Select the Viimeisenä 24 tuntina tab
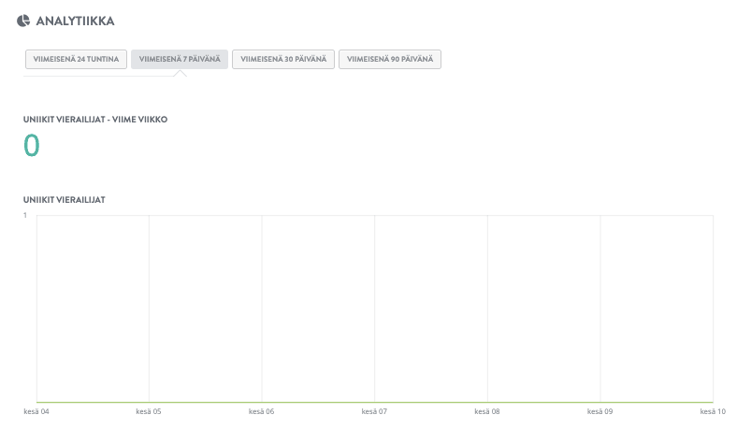Viewport: 737px width, 429px height. (76, 59)
